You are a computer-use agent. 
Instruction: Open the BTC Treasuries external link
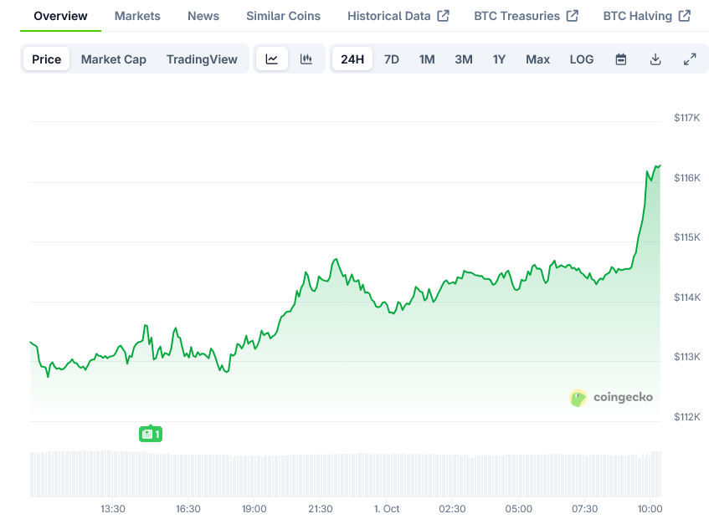coord(526,16)
